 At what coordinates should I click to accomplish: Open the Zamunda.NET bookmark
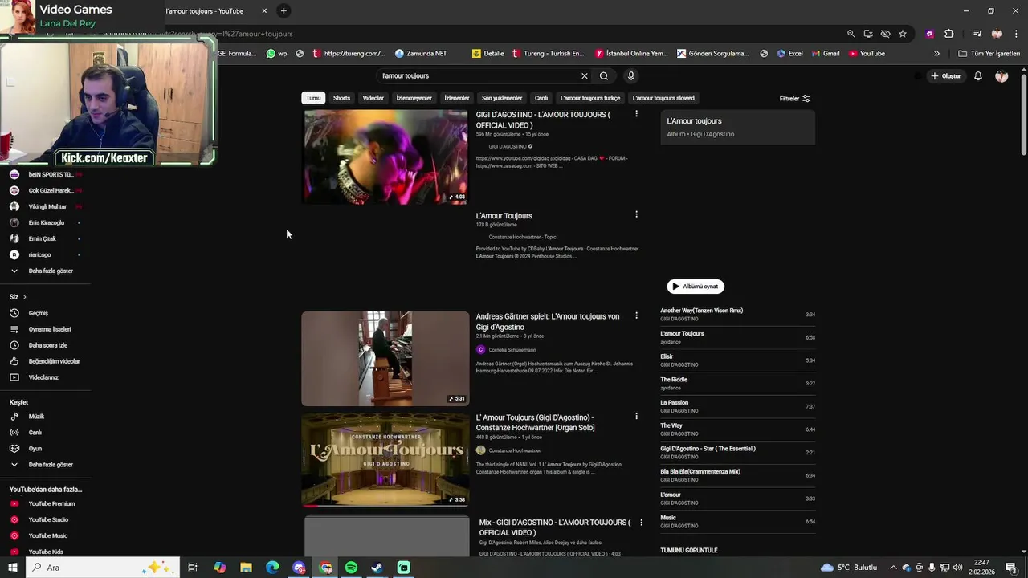click(x=421, y=54)
